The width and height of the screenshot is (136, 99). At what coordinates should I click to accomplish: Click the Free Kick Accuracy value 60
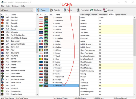tap(100, 71)
